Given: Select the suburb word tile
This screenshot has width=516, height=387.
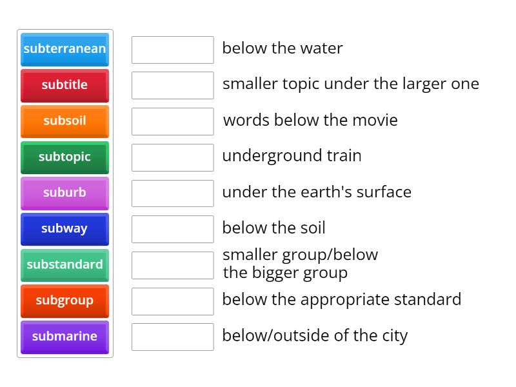Looking at the screenshot, I should click(64, 193).
